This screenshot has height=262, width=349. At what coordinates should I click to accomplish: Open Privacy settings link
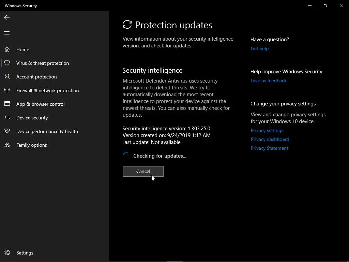pos(267,130)
